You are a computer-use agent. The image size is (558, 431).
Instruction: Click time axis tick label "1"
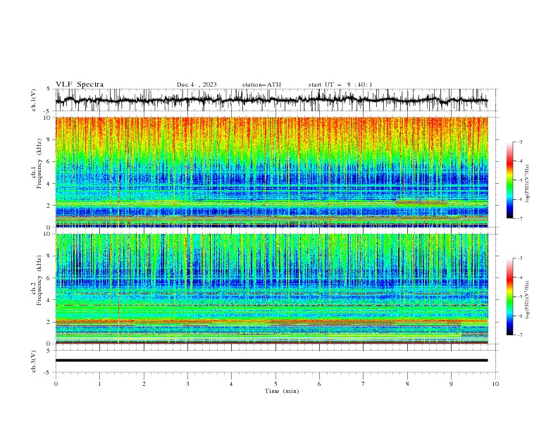point(99,384)
